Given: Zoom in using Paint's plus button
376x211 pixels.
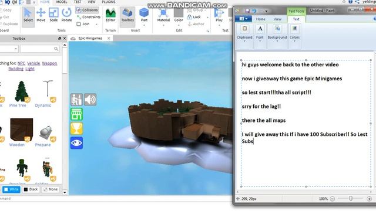Looking at the screenshot, I should [x=370, y=199].
